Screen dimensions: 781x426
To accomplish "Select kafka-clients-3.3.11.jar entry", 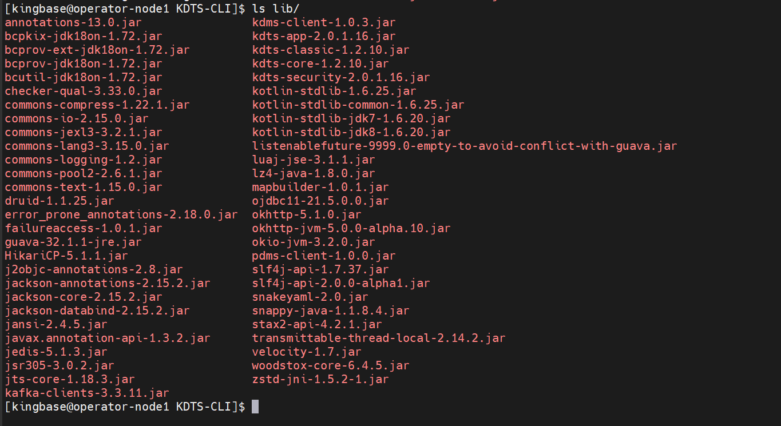I will 86,393.
